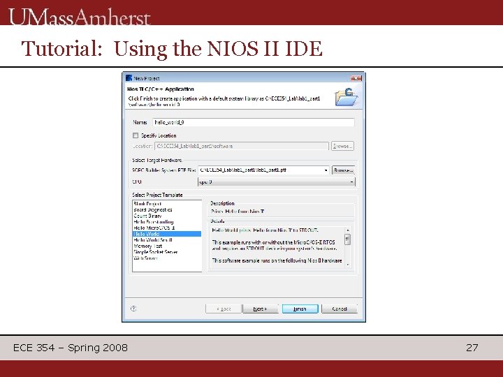Screen dimensions: 503x377
Task: Click the Next button
Action: click(260, 309)
